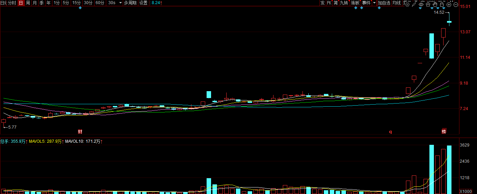Viewport: 477px width, 194px height.
Task: Click the 发 button
Action: [322, 3]
